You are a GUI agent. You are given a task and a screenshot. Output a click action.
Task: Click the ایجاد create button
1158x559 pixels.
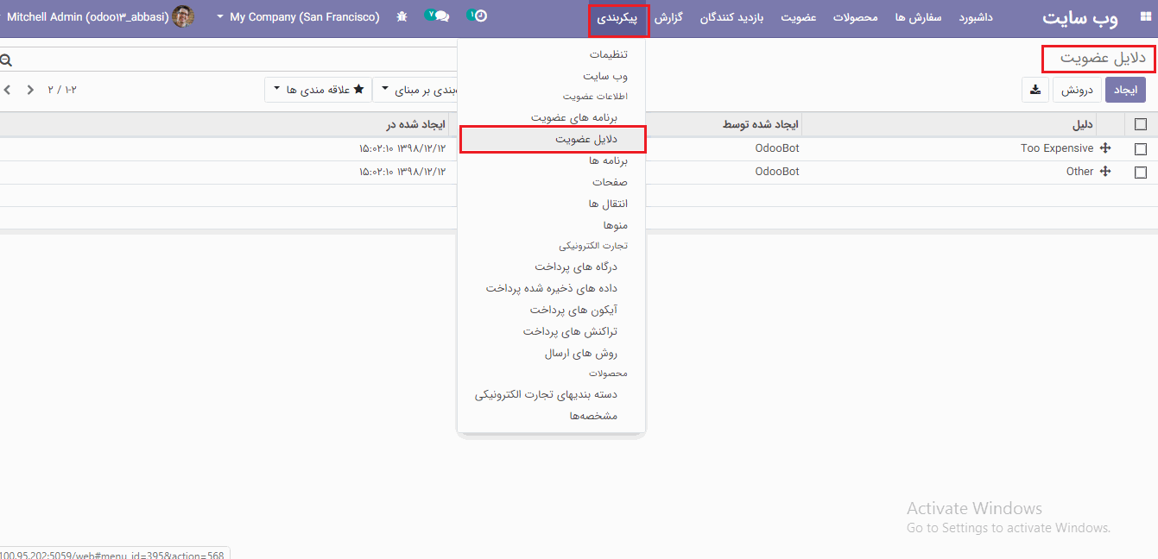[1125, 90]
